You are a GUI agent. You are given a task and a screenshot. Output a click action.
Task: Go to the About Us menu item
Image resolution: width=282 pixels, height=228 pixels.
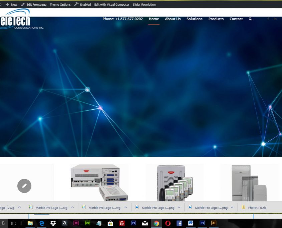pyautogui.click(x=173, y=19)
